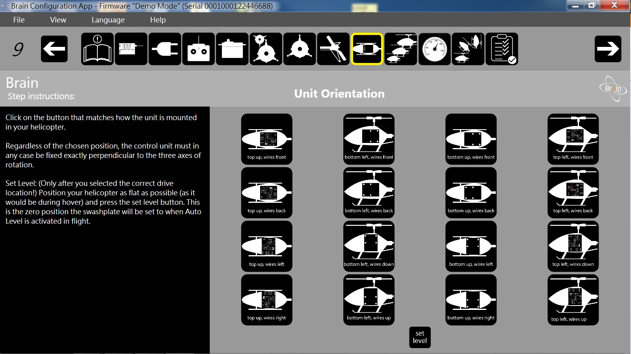Select 'bottom left, wires down' mounting
The image size is (631, 354).
[369, 246]
